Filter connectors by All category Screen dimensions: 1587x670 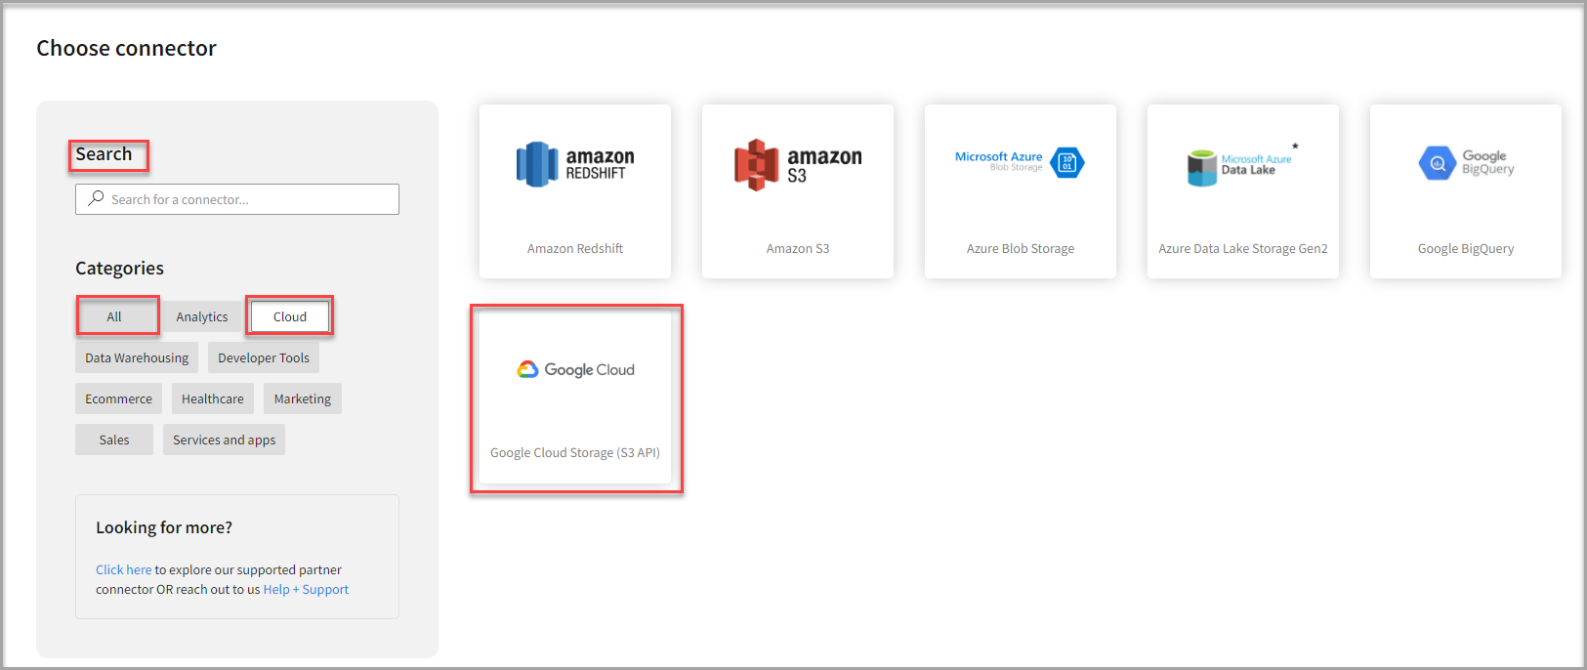[114, 316]
